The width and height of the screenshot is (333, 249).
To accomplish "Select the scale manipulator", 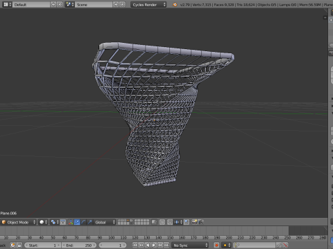I will [x=89, y=222].
